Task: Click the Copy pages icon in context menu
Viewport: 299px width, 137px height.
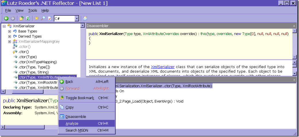Action: pos(62,107)
